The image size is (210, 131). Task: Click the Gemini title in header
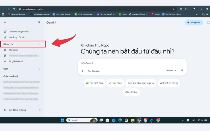(51, 23)
